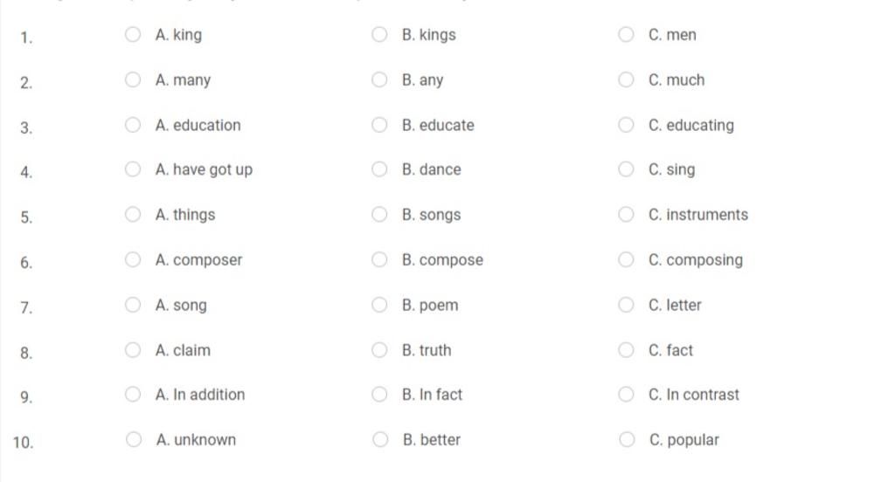The width and height of the screenshot is (895, 482).
Task: Select 'A. education' for question 3
Action: [133, 125]
